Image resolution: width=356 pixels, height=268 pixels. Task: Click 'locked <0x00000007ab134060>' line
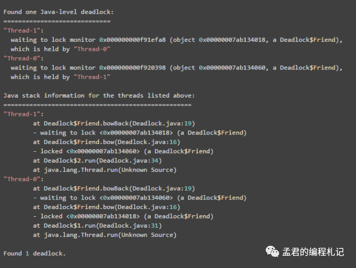coord(123,151)
